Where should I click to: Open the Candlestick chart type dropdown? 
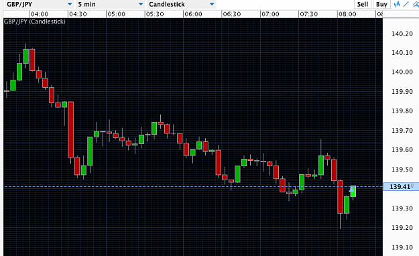pos(182,4)
